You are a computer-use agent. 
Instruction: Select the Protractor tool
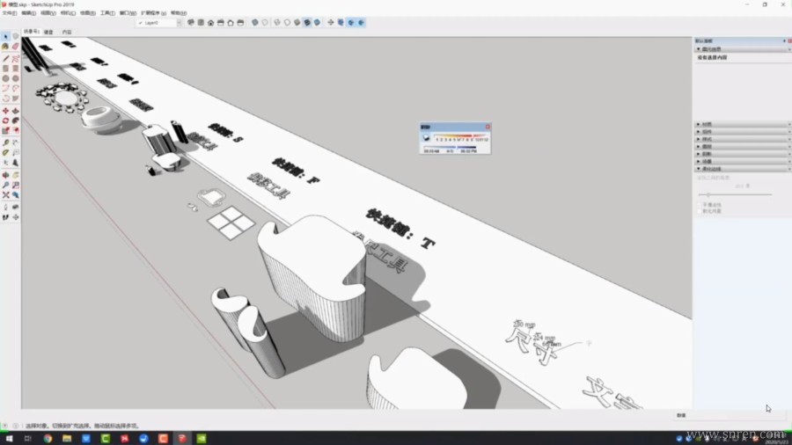[x=5, y=152]
